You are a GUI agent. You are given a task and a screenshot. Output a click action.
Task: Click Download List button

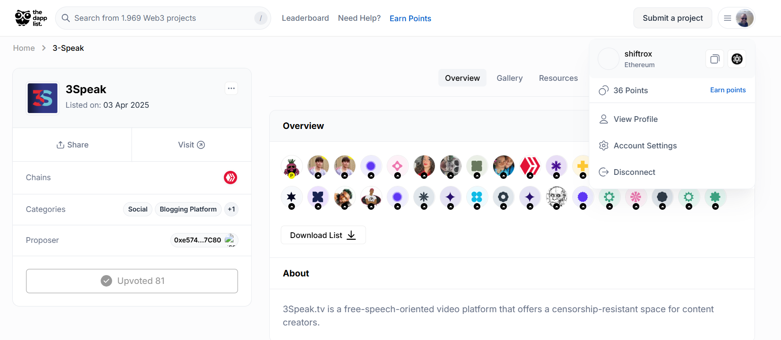coord(323,235)
